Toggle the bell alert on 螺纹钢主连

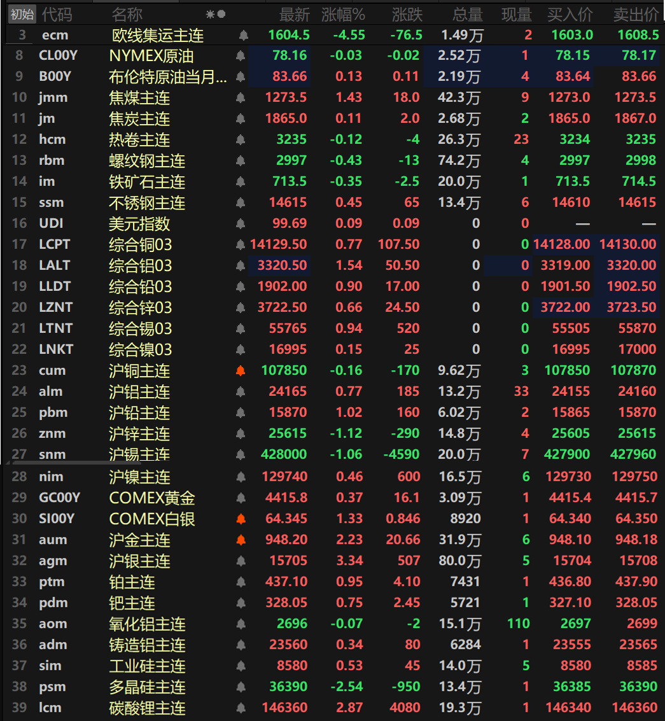[x=240, y=161]
